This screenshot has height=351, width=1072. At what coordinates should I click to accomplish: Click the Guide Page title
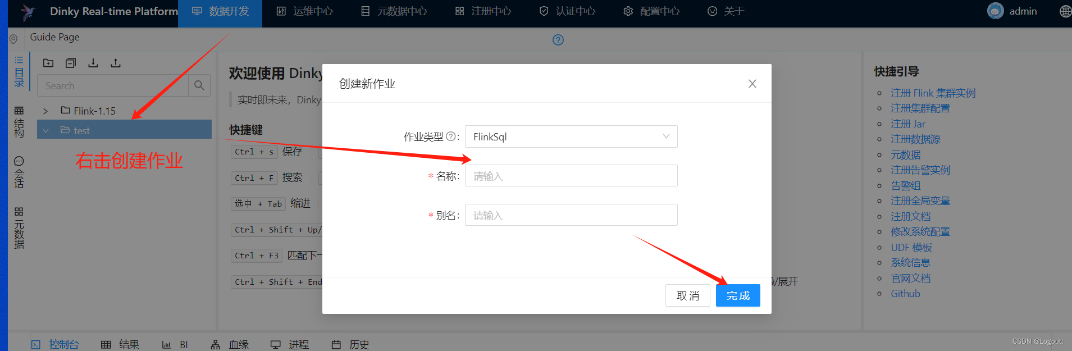(x=54, y=37)
